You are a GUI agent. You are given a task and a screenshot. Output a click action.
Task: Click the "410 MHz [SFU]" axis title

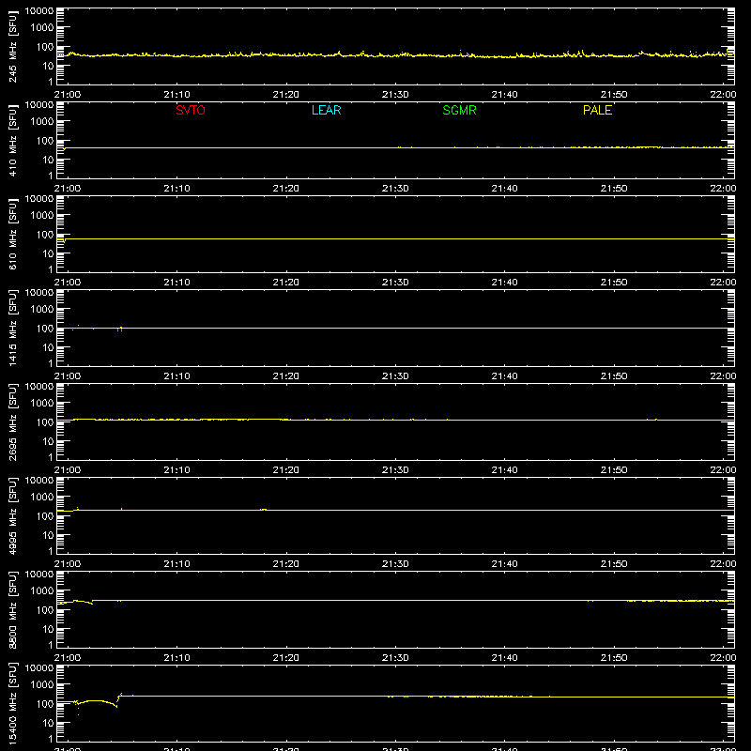(x=13, y=140)
